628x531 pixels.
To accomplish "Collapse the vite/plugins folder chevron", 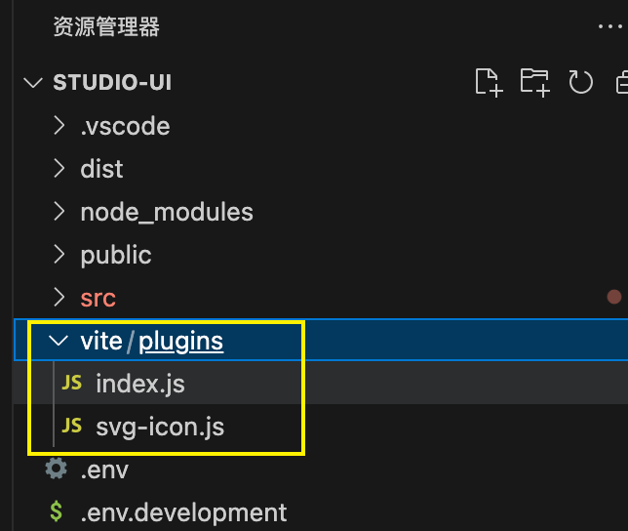I will 59,341.
